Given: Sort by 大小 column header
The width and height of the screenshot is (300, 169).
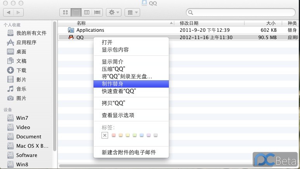Looking at the screenshot, I should pos(263,23).
